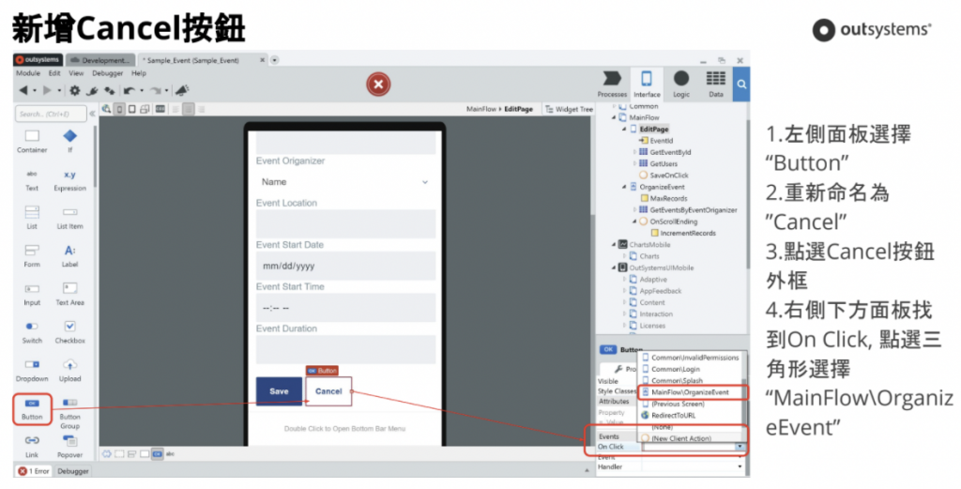961x489 pixels.
Task: Click the back navigation arrow
Action: tap(23, 91)
